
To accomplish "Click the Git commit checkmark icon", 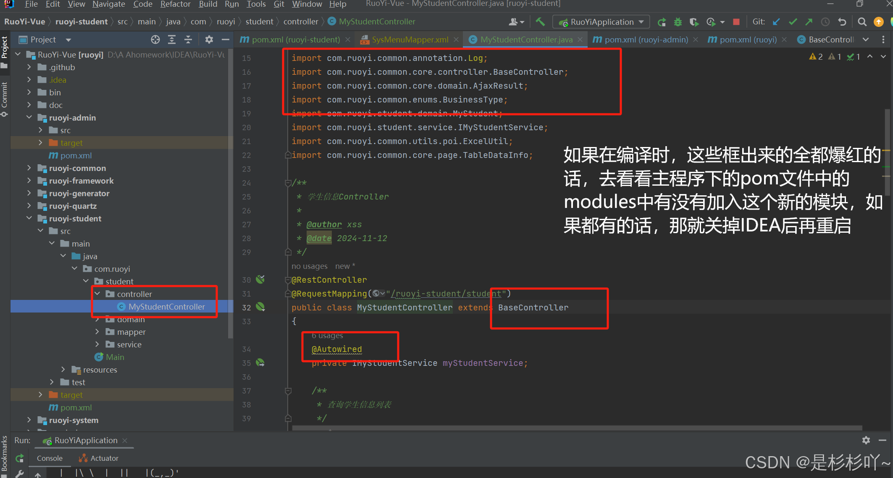I will point(793,22).
